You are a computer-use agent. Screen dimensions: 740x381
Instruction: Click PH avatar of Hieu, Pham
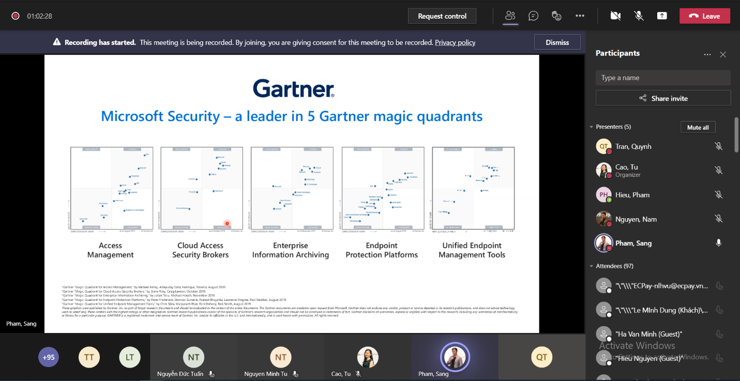click(x=603, y=195)
